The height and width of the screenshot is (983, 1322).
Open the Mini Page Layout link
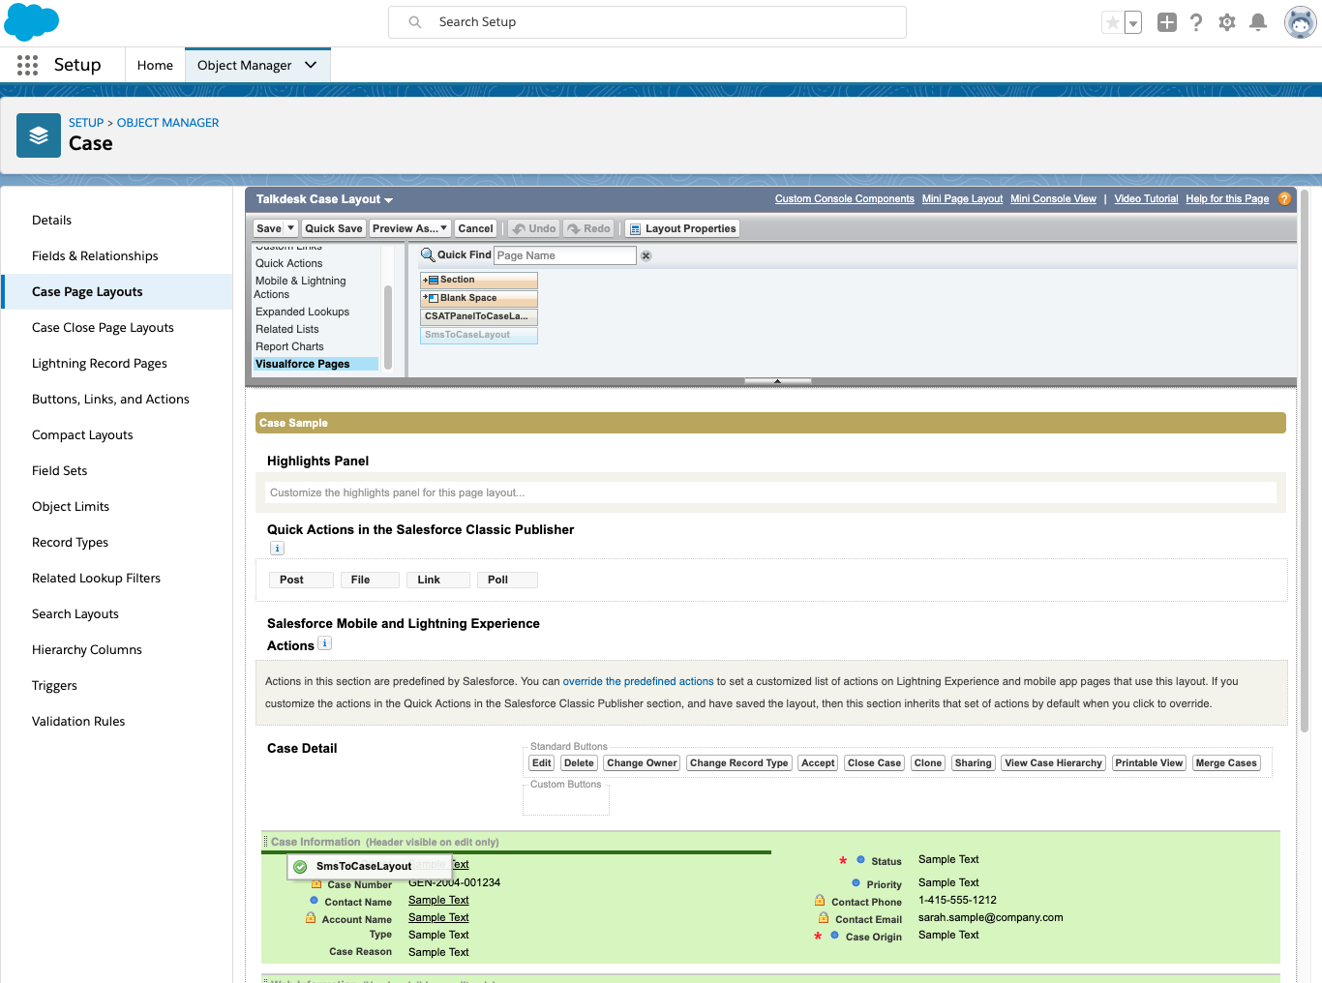point(962,198)
